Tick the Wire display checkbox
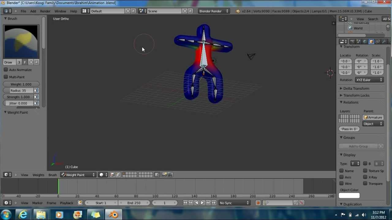This screenshot has width=392, height=220. (x=341, y=184)
